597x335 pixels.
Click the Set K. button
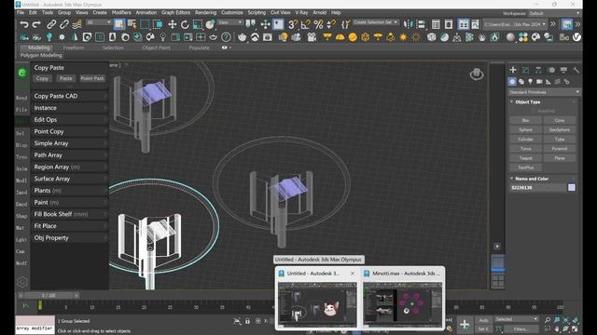click(483, 328)
